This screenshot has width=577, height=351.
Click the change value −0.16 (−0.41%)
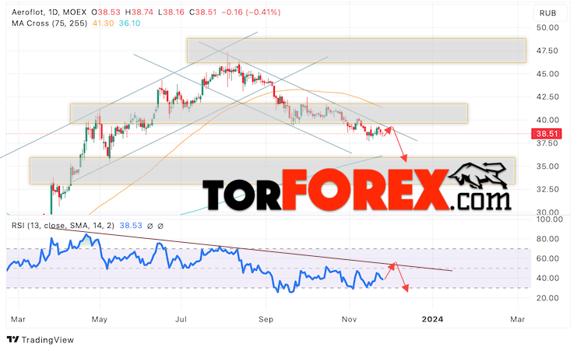tap(251, 12)
